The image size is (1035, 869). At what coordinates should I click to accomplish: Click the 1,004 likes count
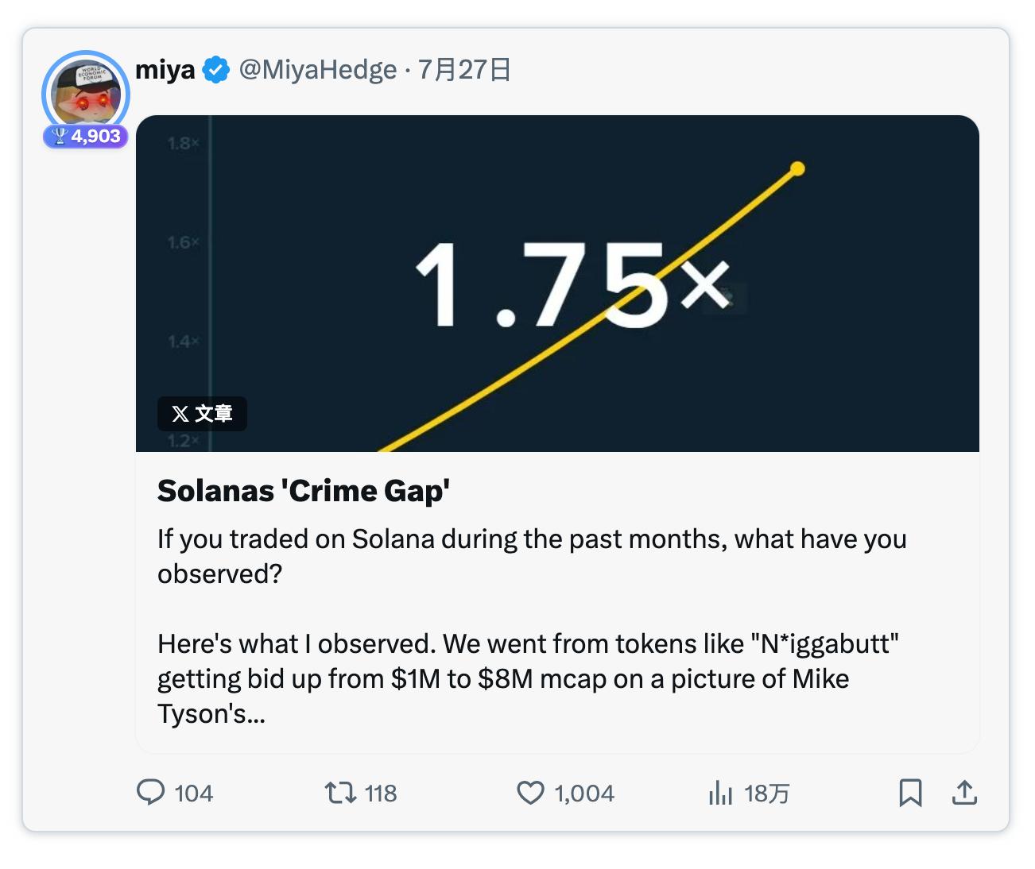(584, 793)
